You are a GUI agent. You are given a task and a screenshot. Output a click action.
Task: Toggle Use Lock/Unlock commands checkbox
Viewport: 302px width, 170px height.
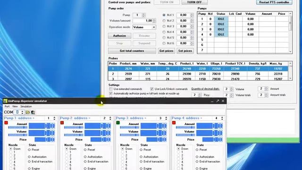point(152,89)
